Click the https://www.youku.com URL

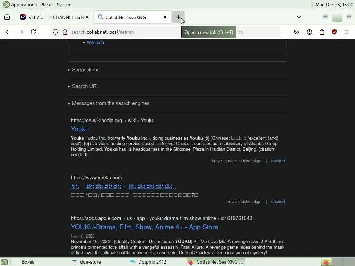click(x=96, y=178)
